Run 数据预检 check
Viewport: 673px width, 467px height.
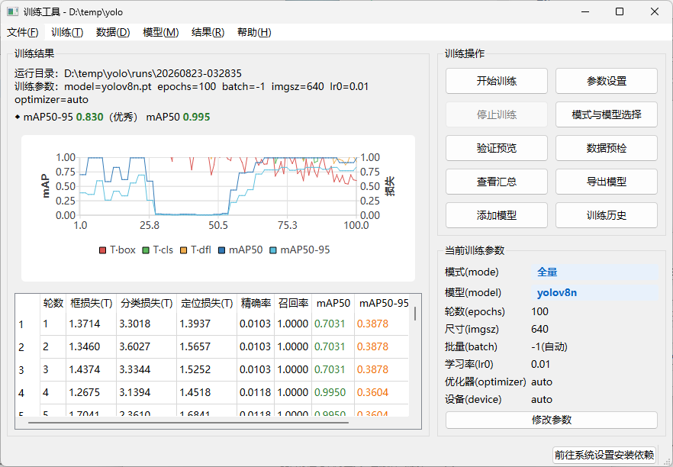[x=607, y=148]
